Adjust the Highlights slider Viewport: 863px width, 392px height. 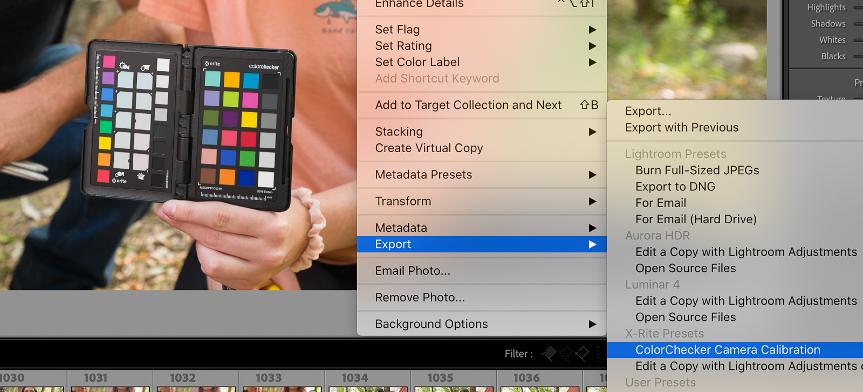[x=858, y=8]
